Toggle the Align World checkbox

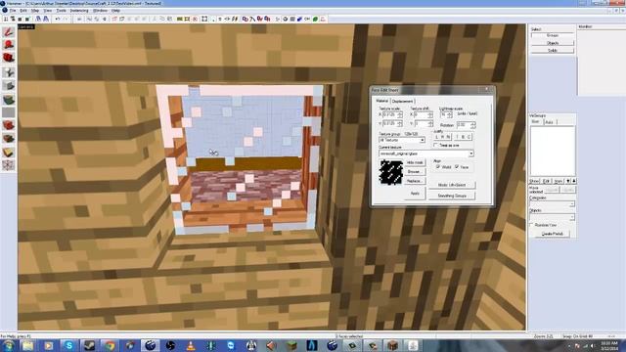pos(438,167)
